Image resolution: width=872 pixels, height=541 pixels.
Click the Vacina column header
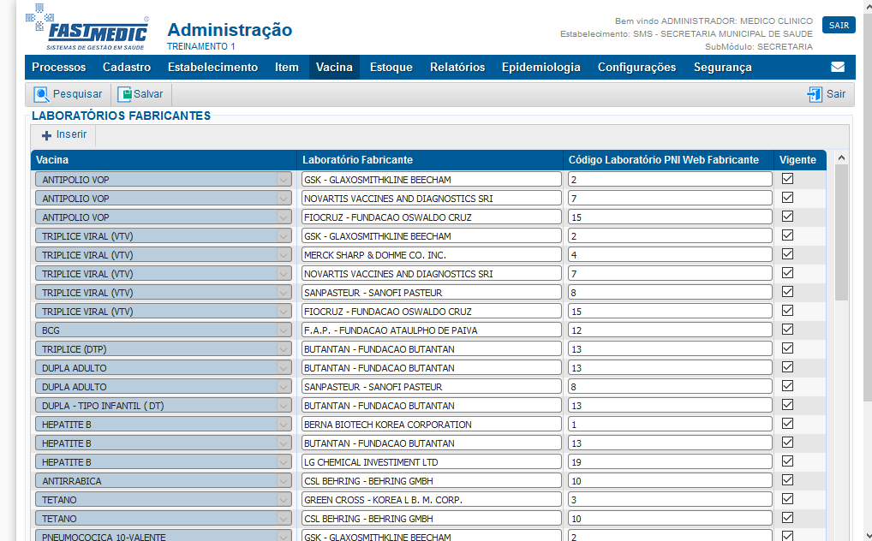(x=164, y=160)
